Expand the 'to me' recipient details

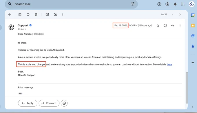[x=25, y=29]
